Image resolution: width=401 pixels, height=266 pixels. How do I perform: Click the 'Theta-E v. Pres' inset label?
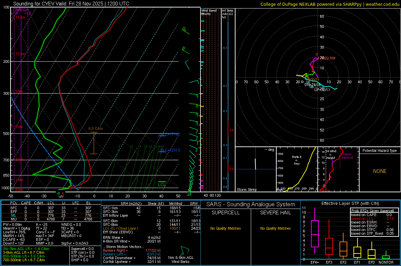[297, 160]
